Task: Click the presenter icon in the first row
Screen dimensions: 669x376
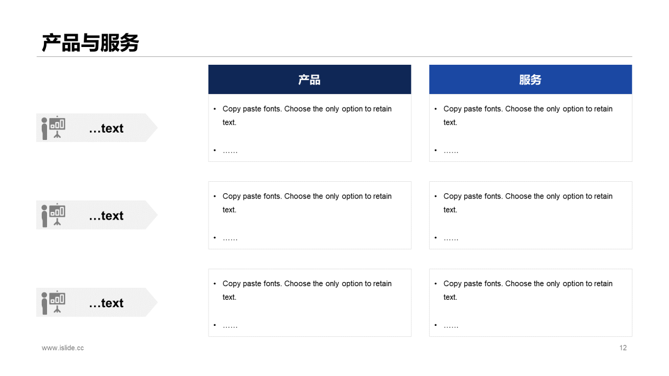Action: tap(53, 127)
